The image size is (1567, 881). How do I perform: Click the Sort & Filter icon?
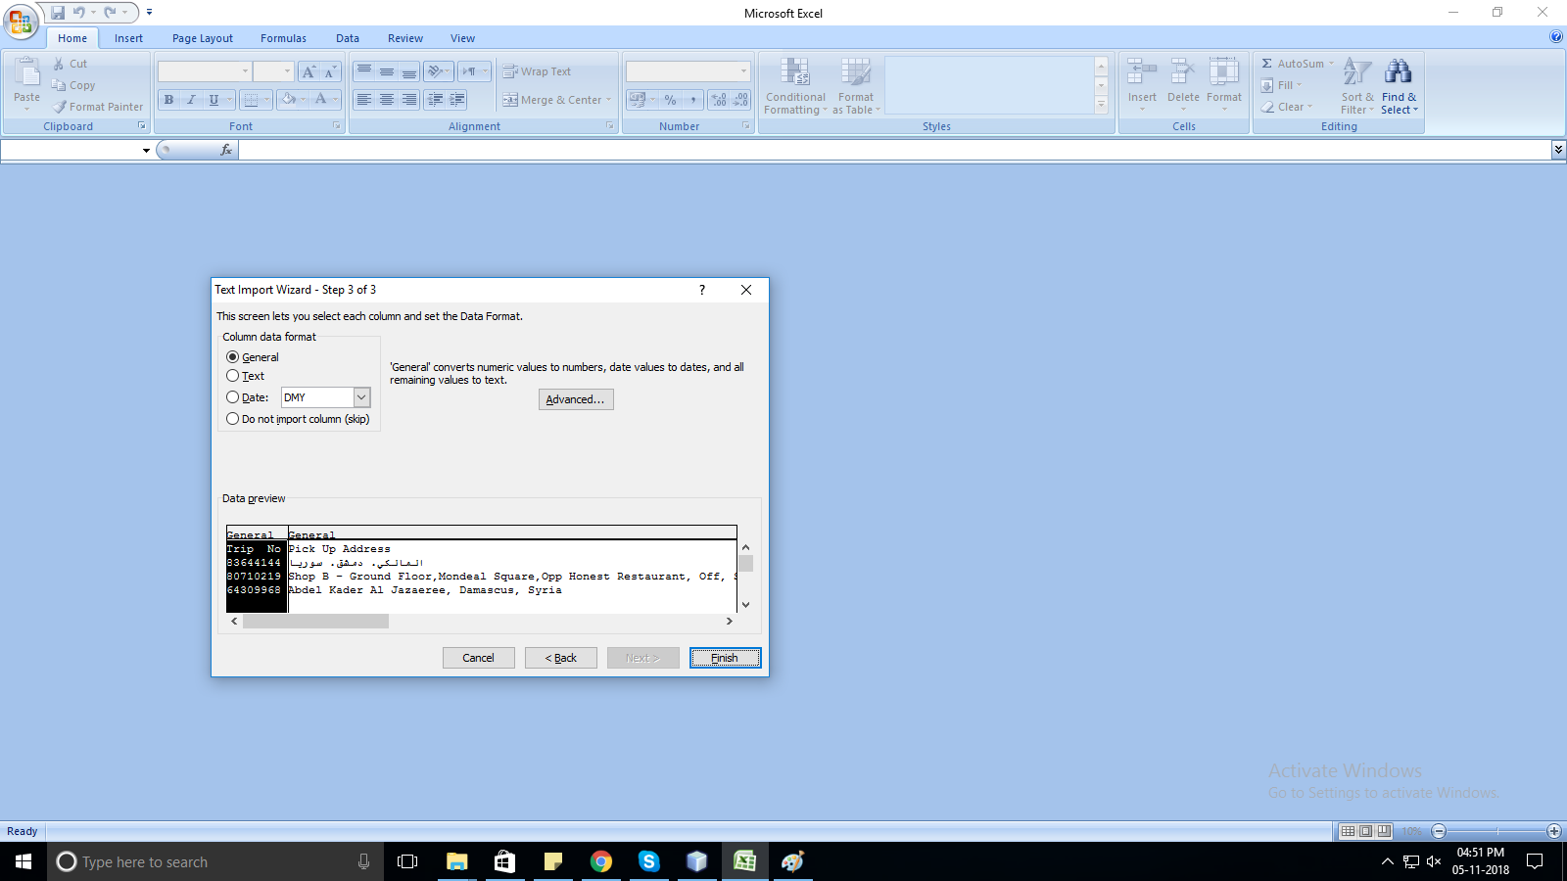1357,72
